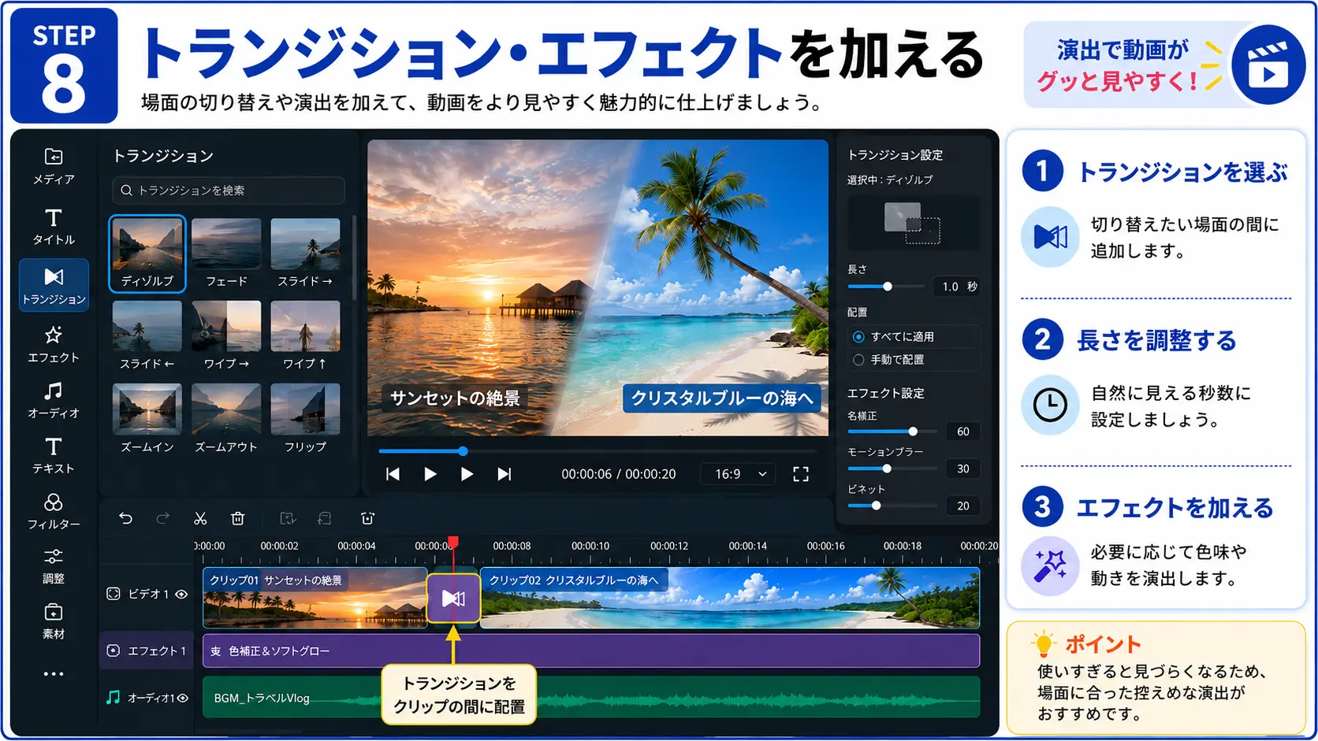
Task: Switch to the トランジション sidebar tab
Action: 54,285
